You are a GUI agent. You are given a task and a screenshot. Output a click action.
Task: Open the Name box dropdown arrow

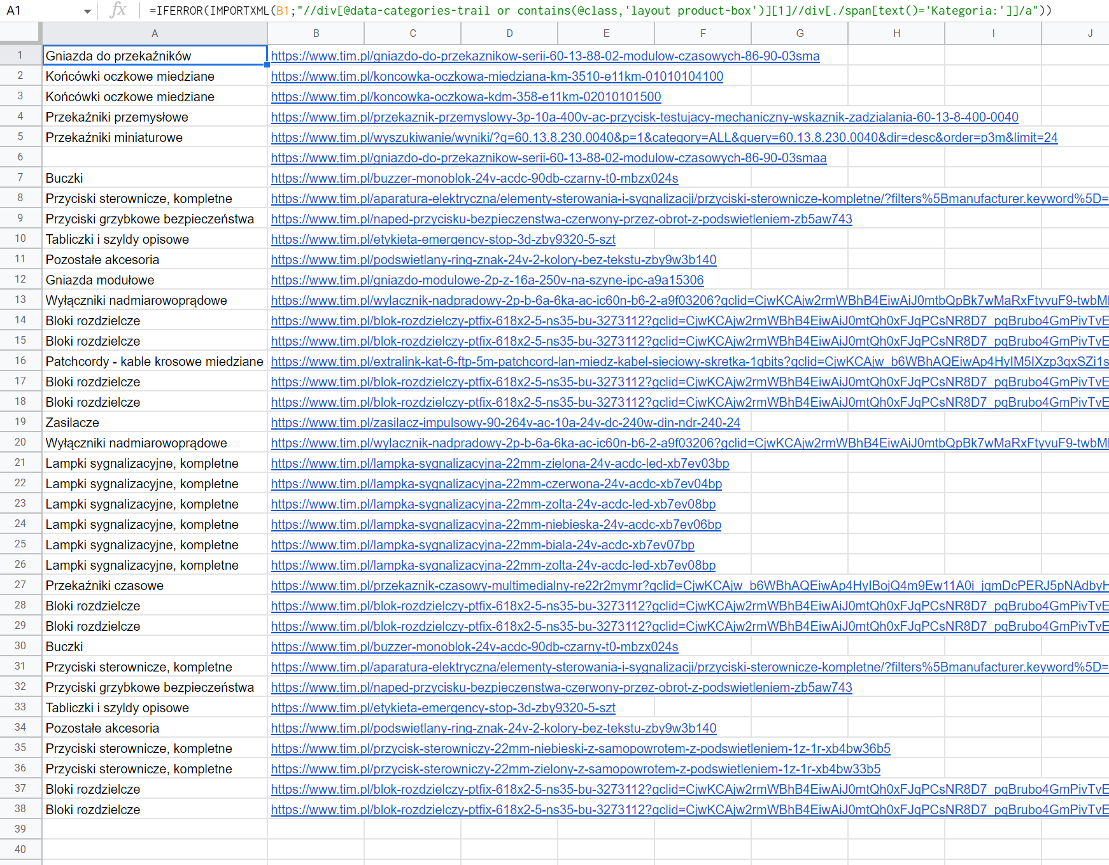click(x=87, y=11)
